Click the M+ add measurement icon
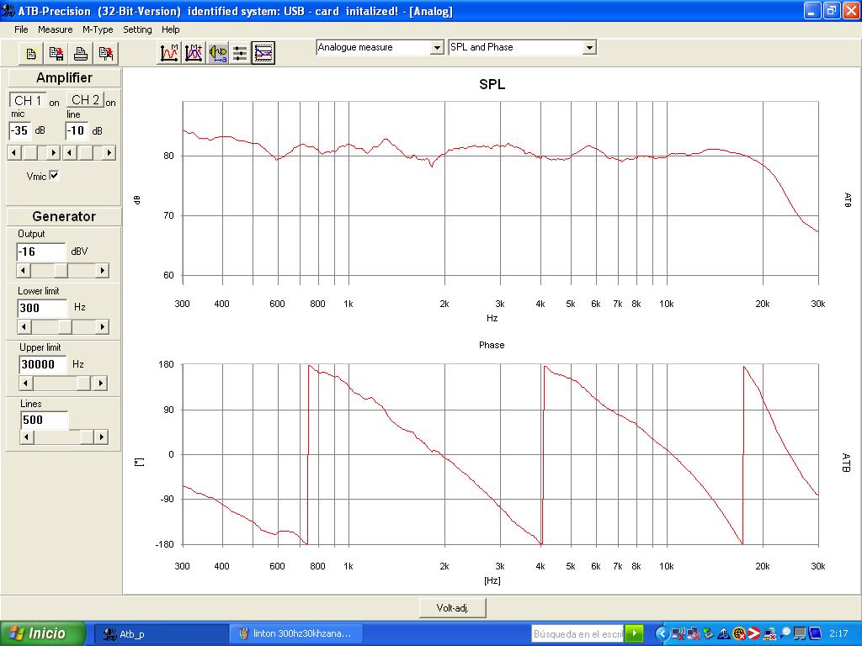 click(193, 53)
